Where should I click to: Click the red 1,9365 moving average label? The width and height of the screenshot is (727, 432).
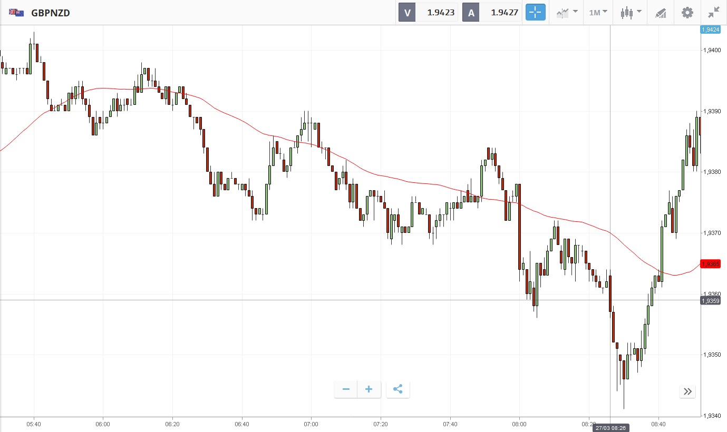coord(710,263)
